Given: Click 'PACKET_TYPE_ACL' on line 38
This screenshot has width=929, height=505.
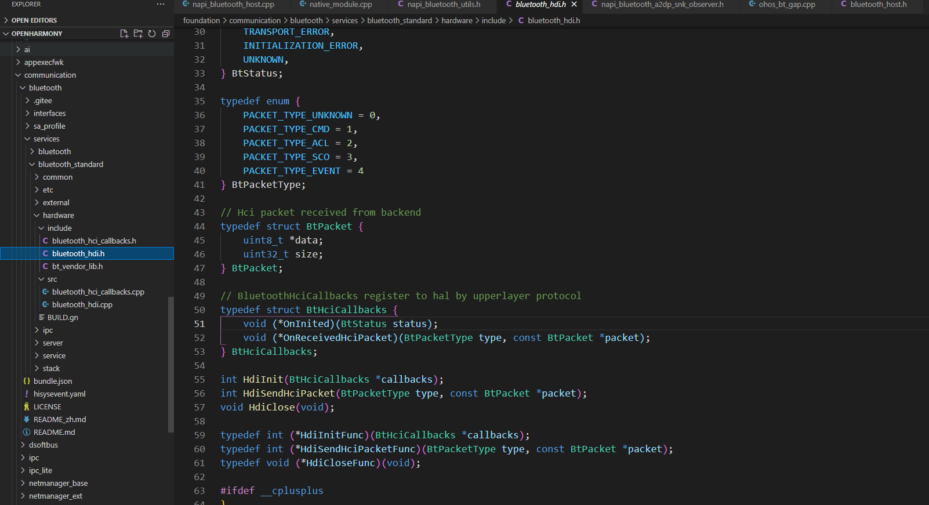Looking at the screenshot, I should [x=286, y=143].
